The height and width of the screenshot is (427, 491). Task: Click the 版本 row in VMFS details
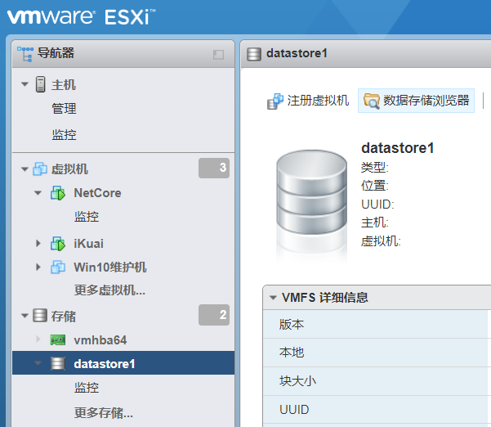[377, 324]
